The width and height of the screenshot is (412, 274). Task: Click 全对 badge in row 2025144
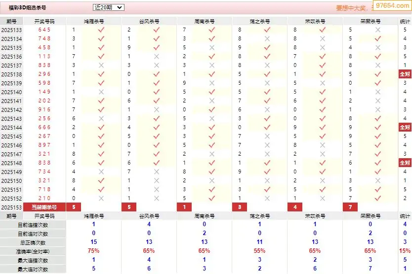click(405, 128)
